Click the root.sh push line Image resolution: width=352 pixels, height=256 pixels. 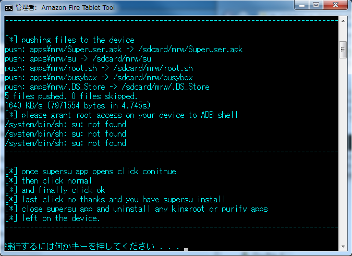point(99,68)
